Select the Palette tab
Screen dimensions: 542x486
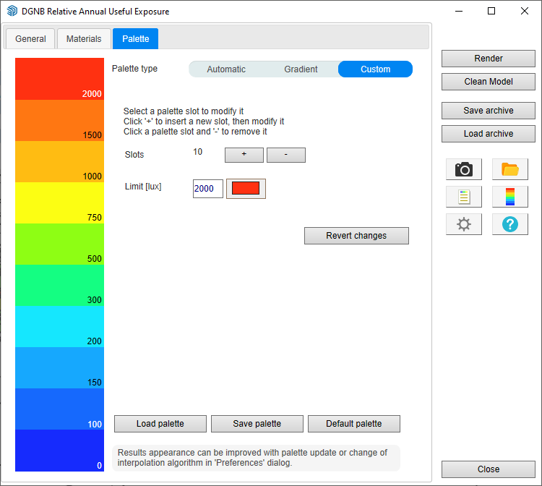click(136, 39)
